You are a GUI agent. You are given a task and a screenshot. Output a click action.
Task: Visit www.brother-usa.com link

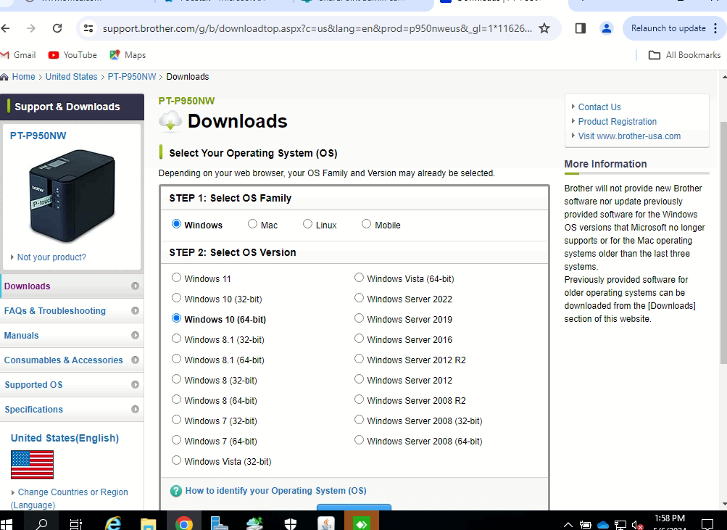point(629,136)
